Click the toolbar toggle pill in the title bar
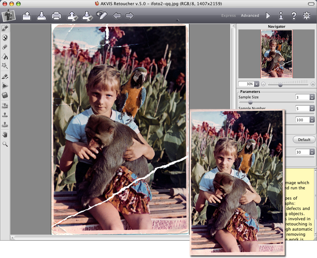Viewport: 317px width, 258px height. tap(311, 4)
